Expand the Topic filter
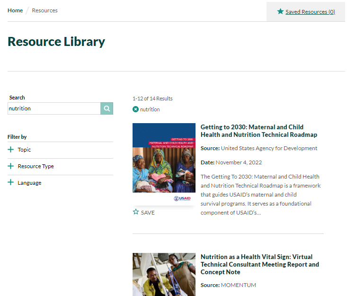The image size is (347, 296). (x=60, y=150)
